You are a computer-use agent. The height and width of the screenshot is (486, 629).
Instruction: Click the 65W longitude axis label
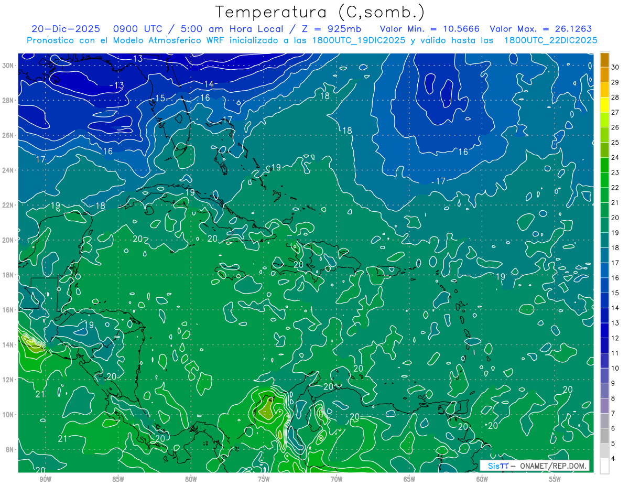tap(409, 479)
